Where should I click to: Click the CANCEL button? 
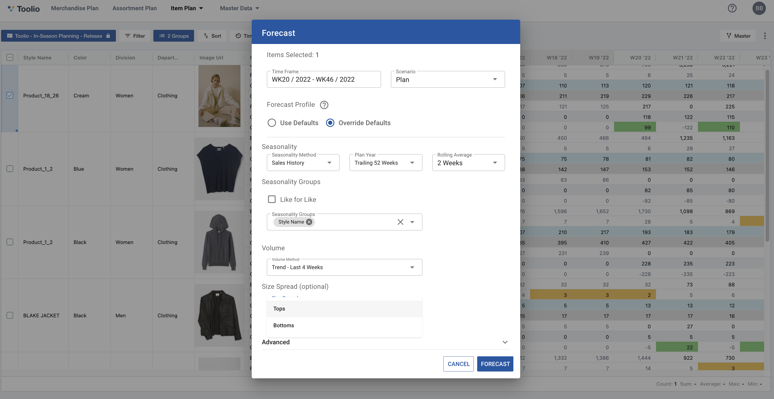pyautogui.click(x=458, y=364)
